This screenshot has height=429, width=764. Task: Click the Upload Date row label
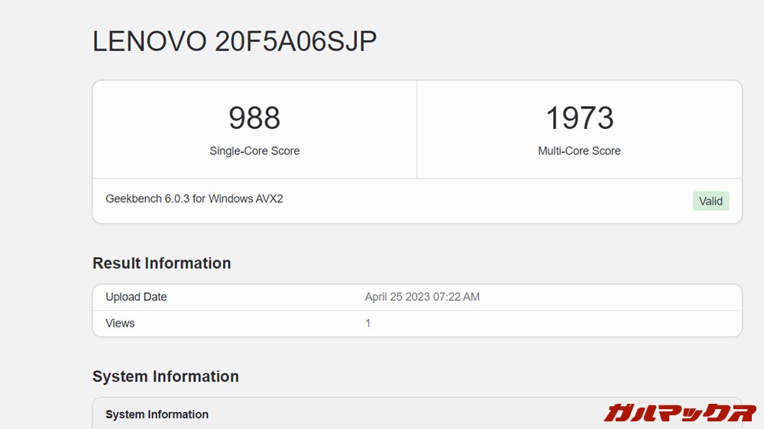click(x=136, y=297)
